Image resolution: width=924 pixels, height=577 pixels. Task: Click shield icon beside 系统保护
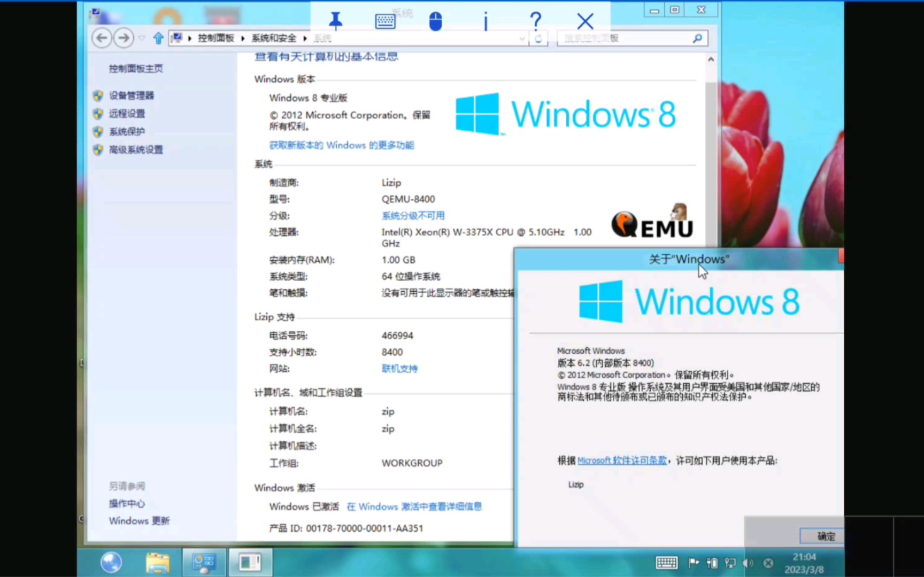(98, 132)
